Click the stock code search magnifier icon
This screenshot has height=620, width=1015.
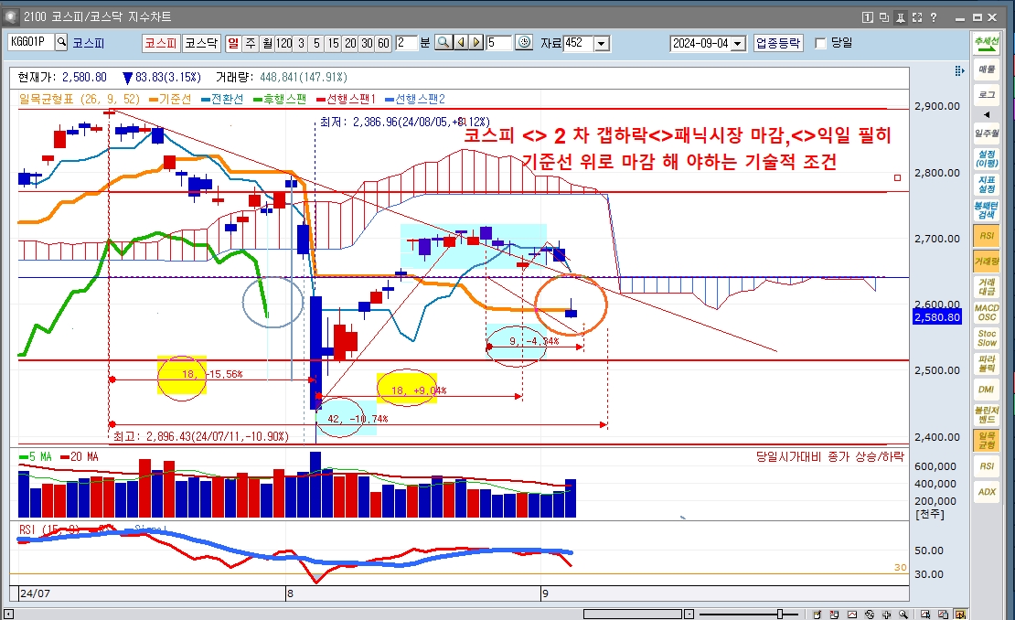[62, 42]
